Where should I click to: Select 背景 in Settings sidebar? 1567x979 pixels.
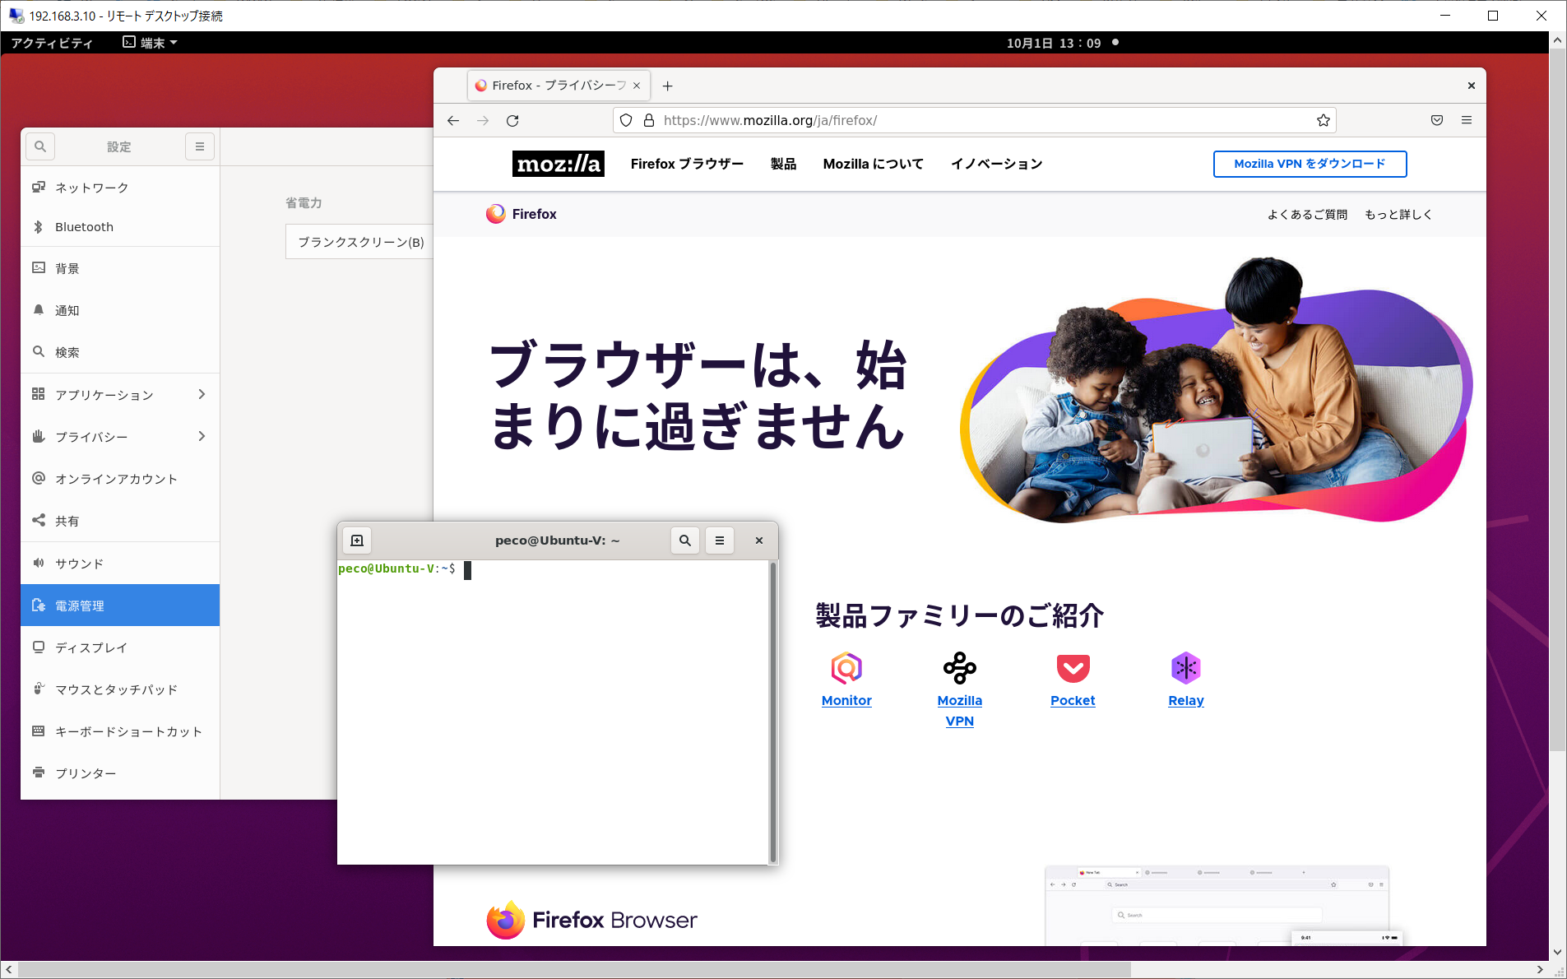120,268
